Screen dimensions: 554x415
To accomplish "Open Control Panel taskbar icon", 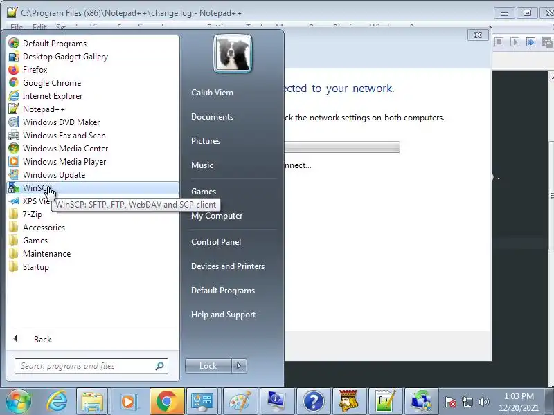I will 202,401.
